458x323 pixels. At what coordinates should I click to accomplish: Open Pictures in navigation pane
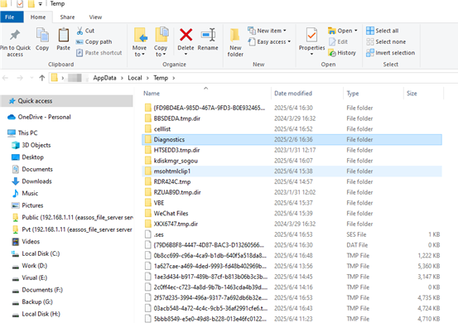(x=27, y=205)
